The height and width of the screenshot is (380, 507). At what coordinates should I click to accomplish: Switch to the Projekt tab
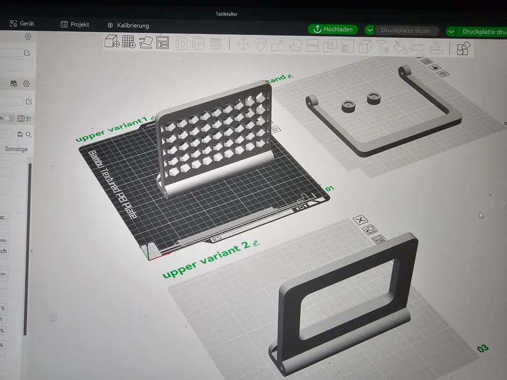click(76, 24)
